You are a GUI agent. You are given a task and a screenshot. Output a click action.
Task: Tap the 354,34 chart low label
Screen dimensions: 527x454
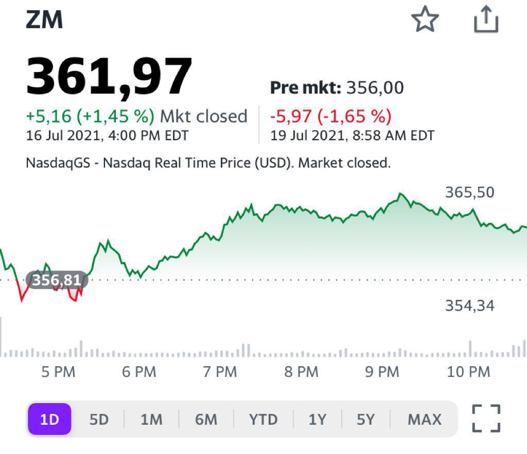coord(469,306)
